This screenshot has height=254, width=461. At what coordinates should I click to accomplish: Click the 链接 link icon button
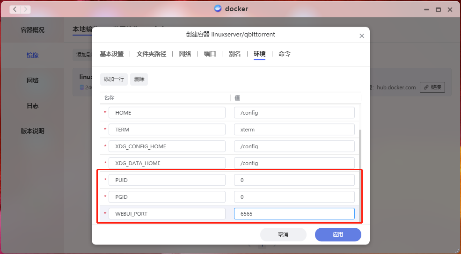click(432, 87)
